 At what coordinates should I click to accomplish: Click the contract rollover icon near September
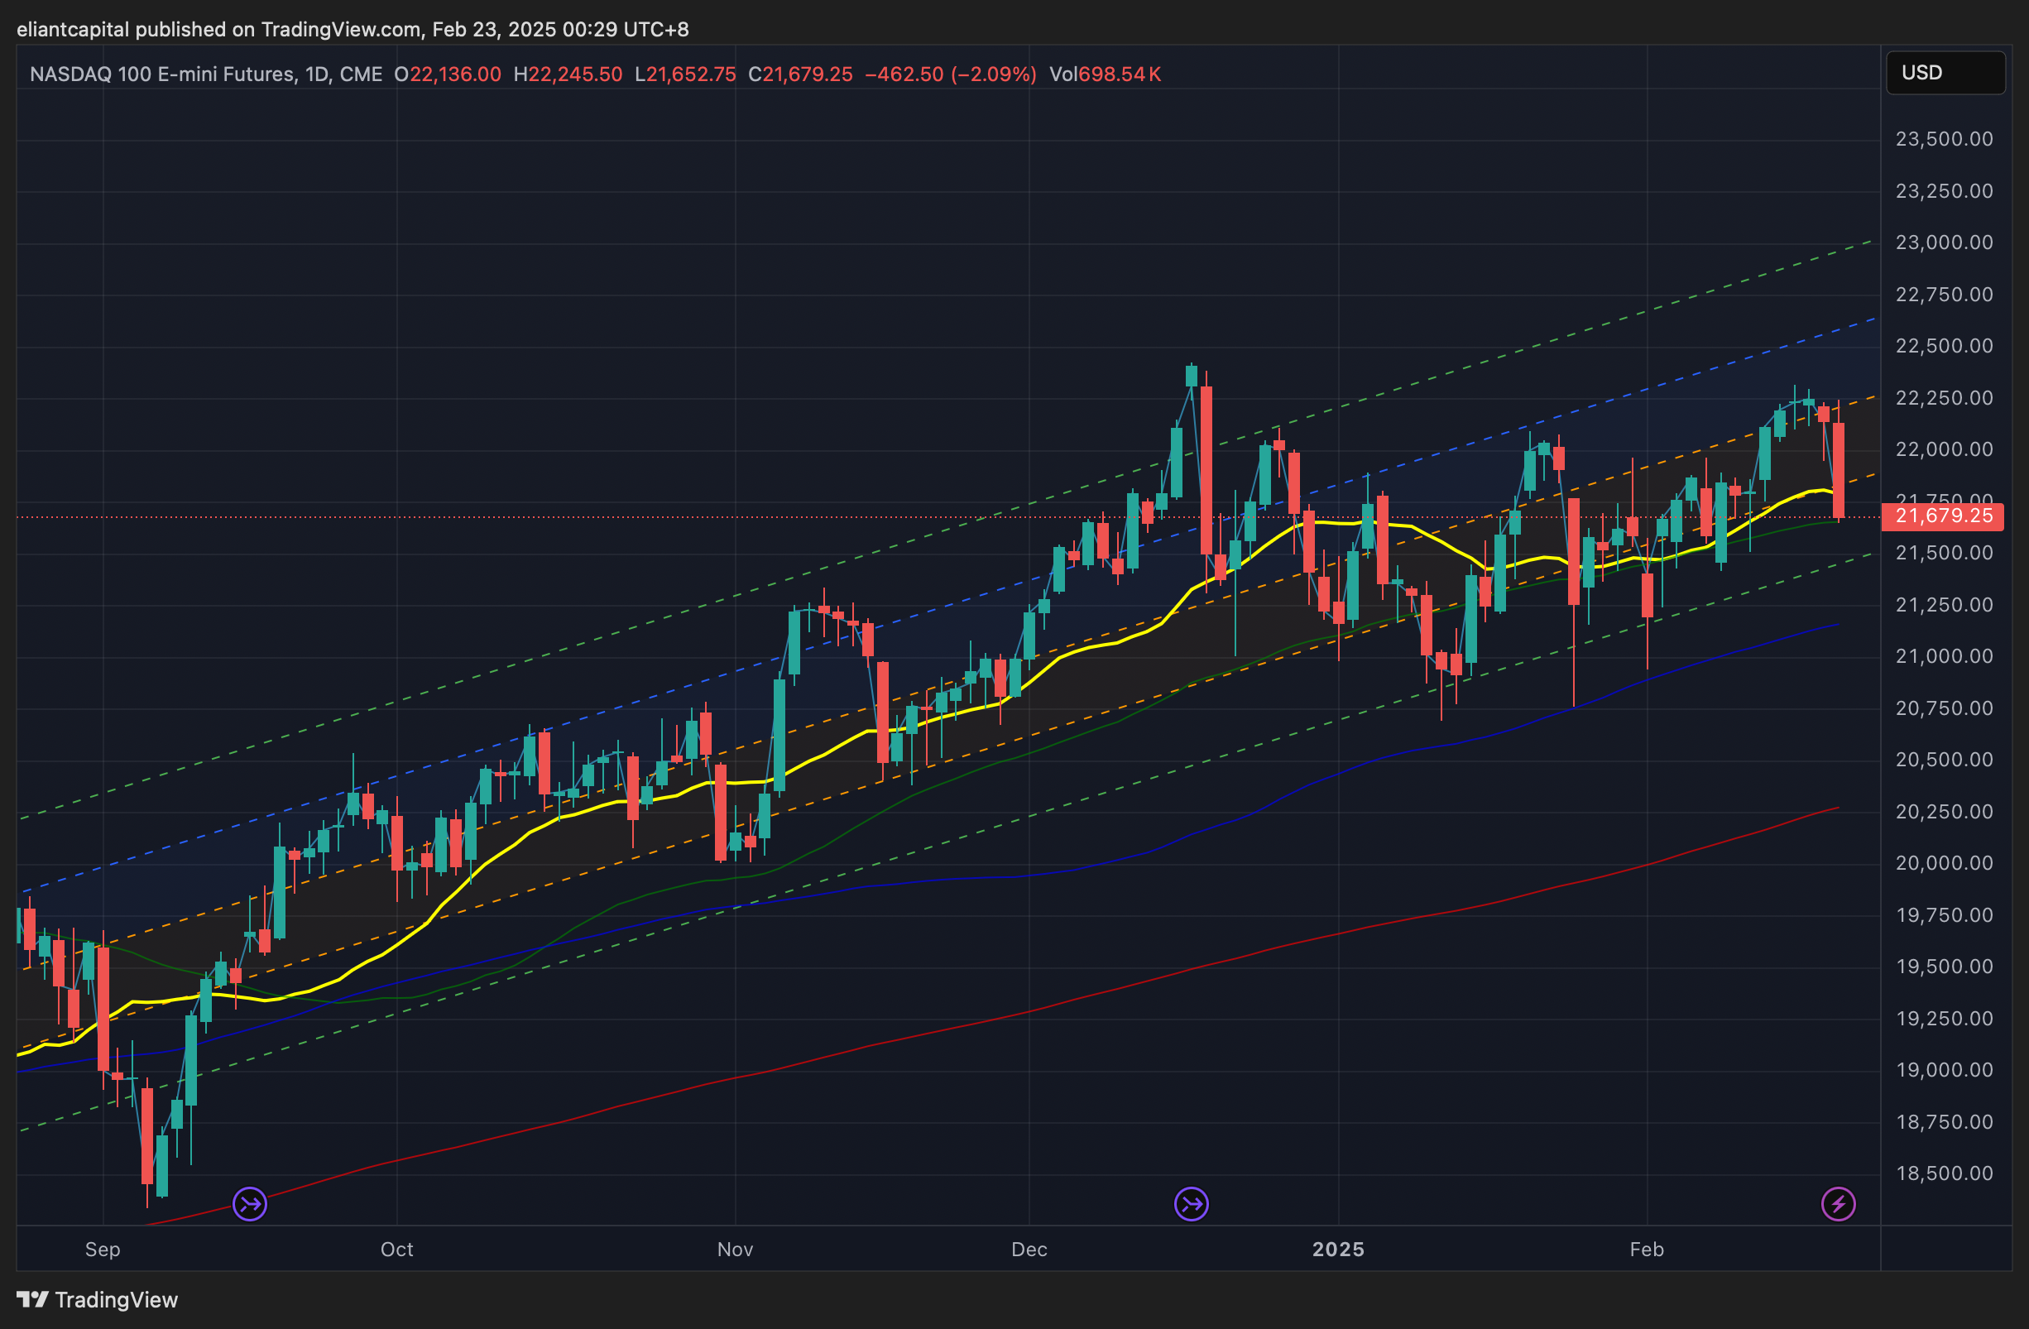click(250, 1204)
